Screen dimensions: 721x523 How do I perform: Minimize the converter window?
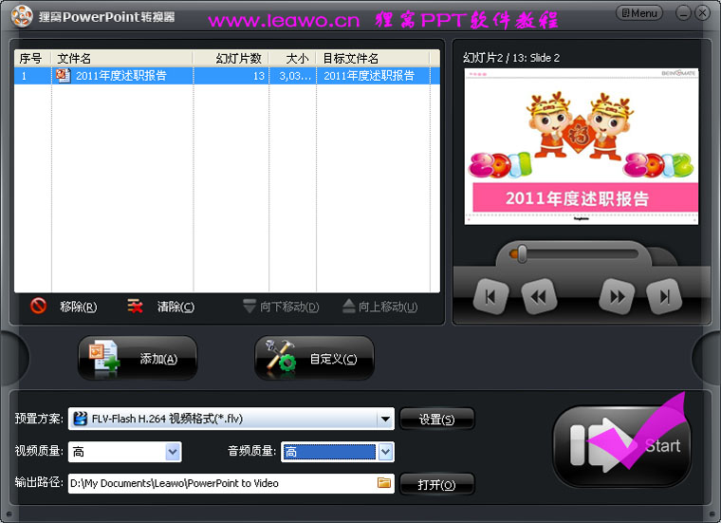coord(683,13)
